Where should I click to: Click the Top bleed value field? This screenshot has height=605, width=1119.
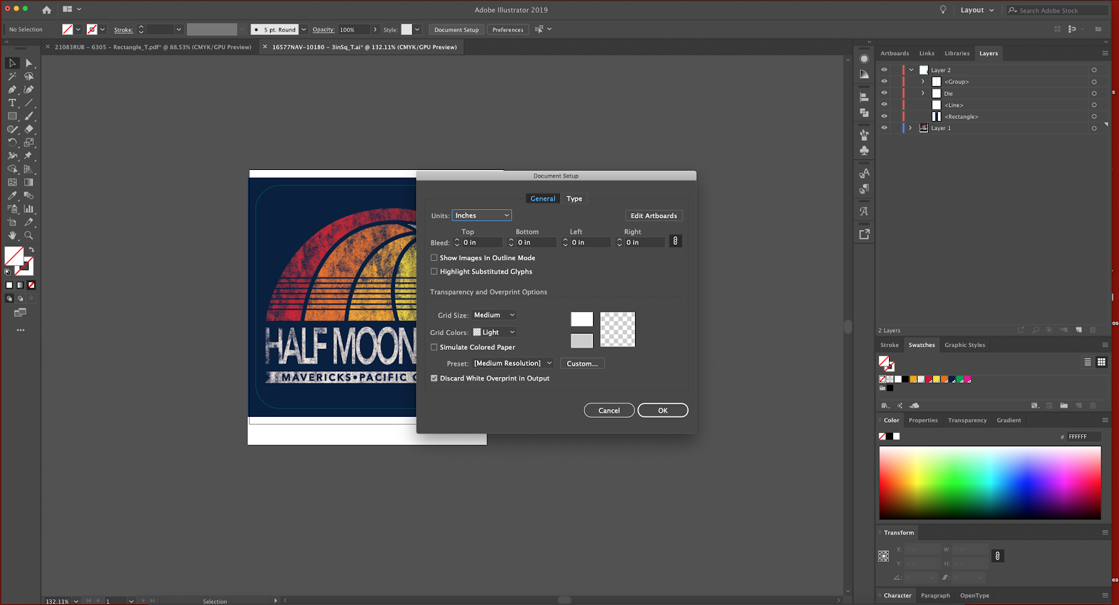(482, 242)
